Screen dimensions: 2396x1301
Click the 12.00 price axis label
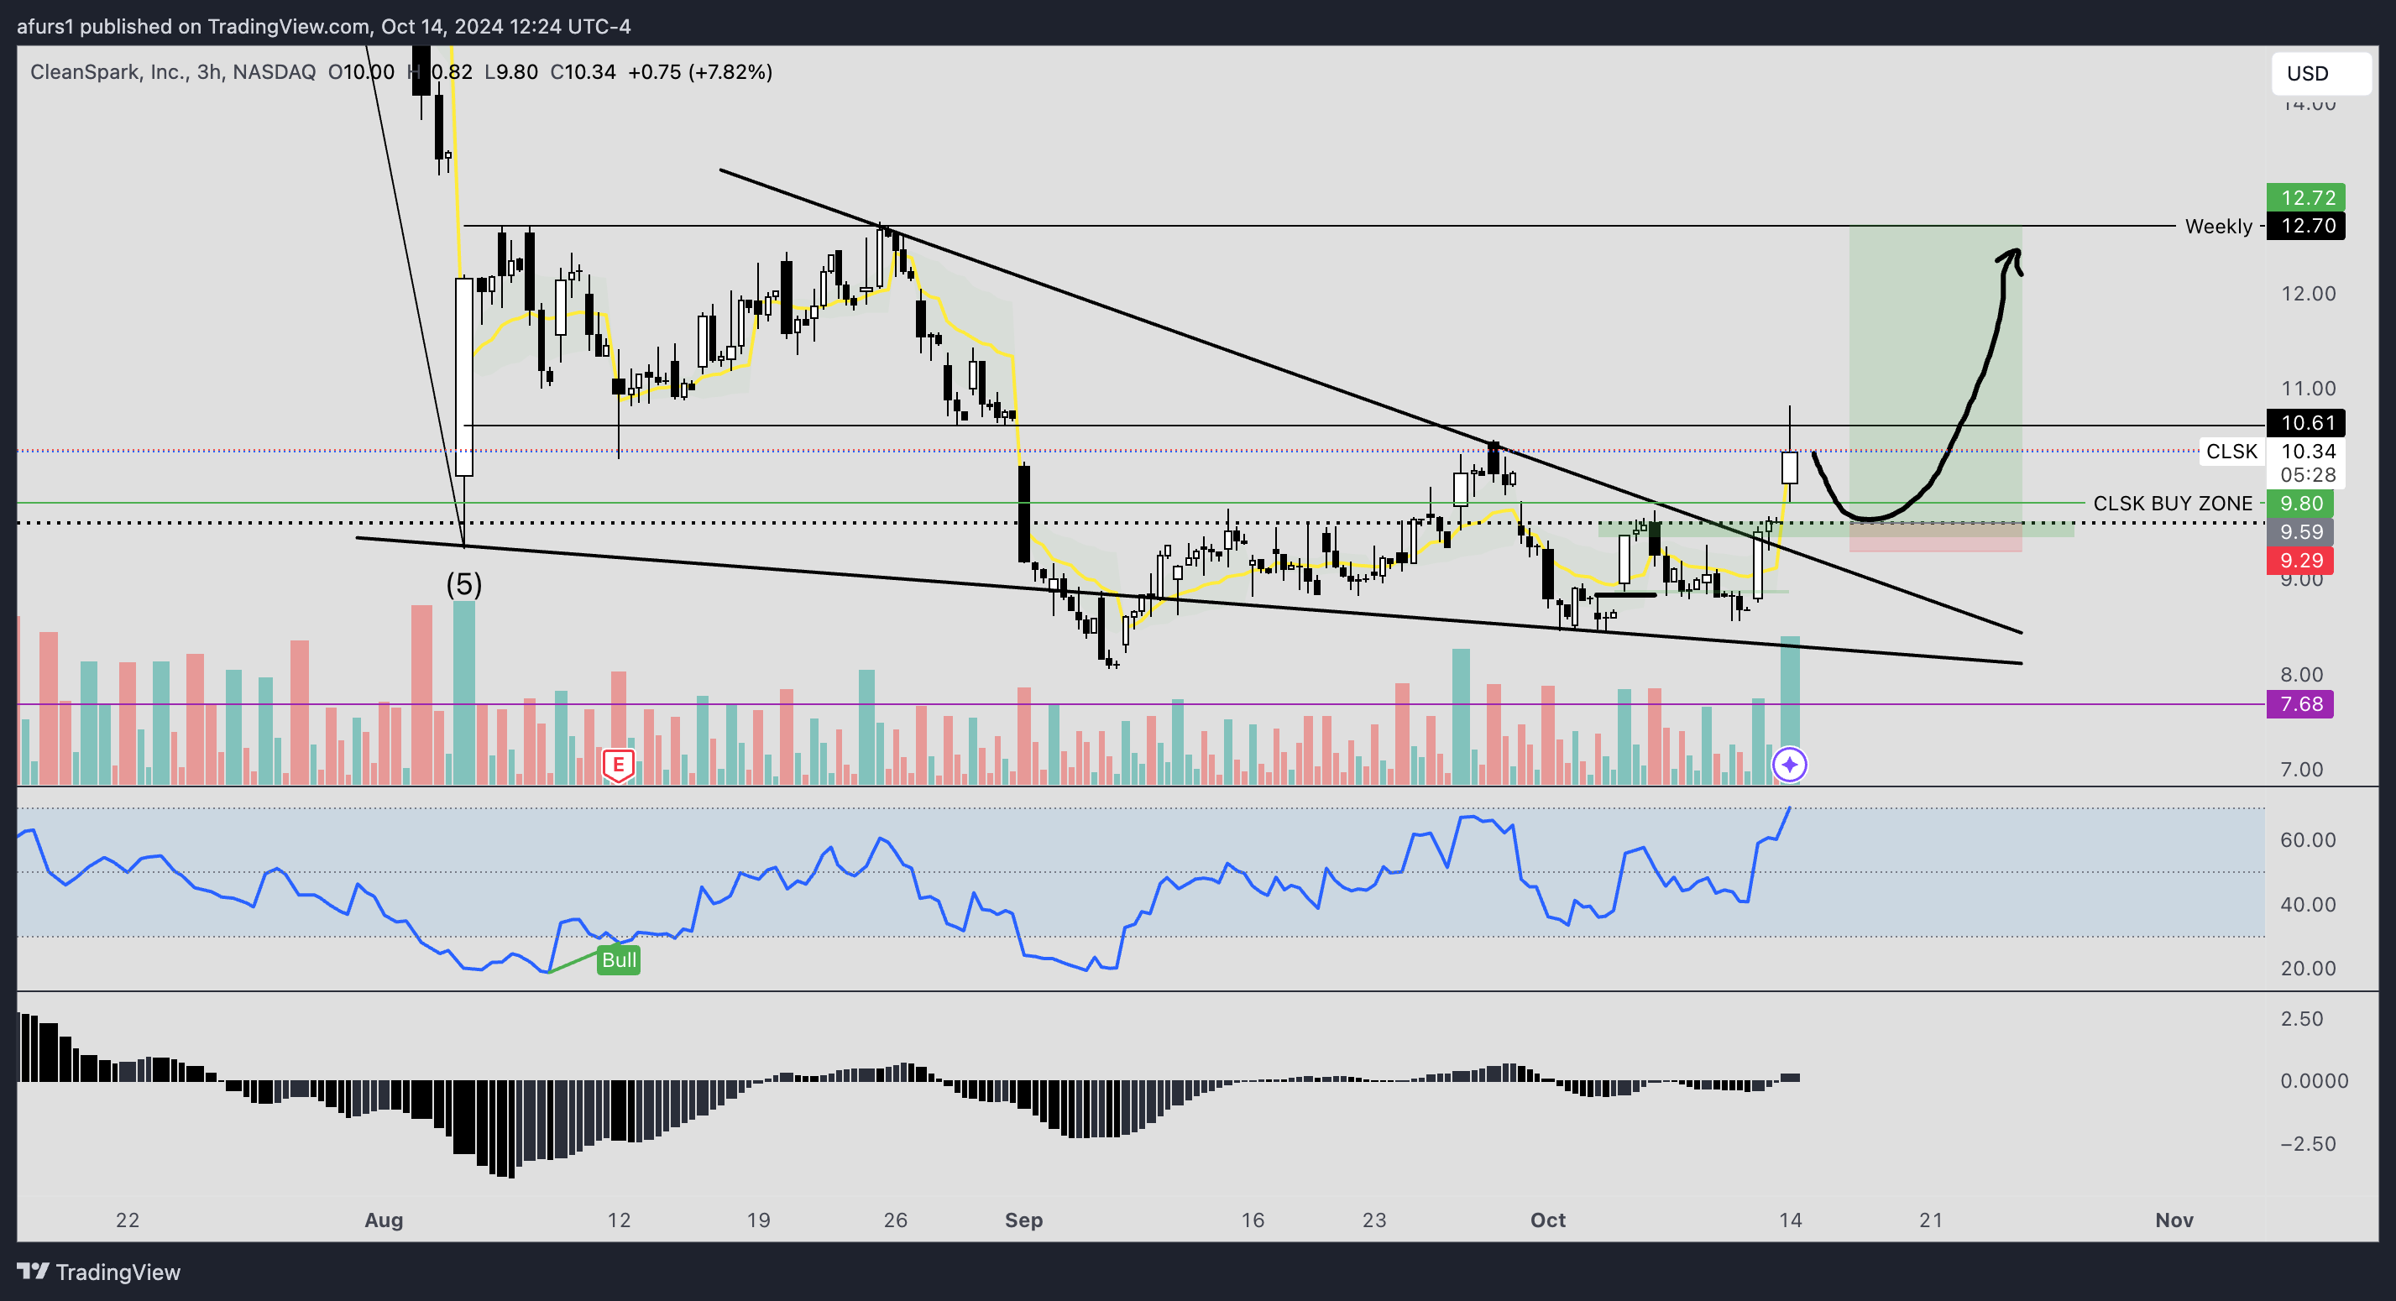tap(2308, 294)
